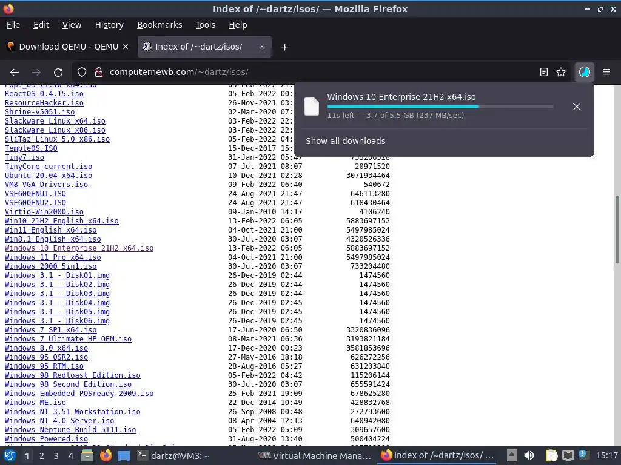Click the taskbar clock showing 15:17
This screenshot has height=465, width=621.
[606, 455]
